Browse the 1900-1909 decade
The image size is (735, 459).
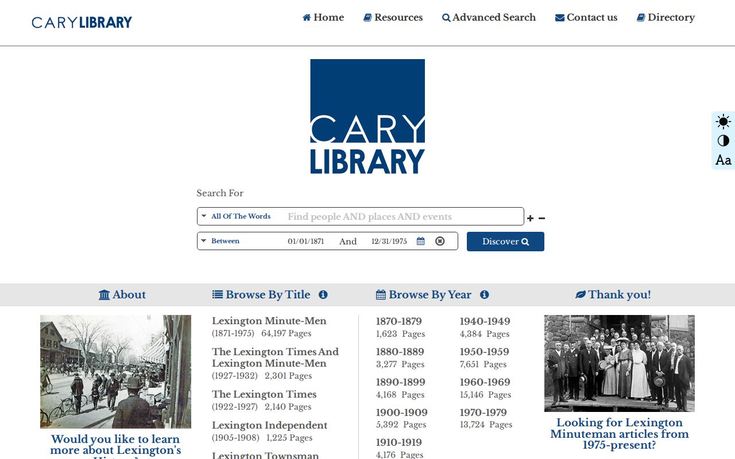click(x=402, y=413)
